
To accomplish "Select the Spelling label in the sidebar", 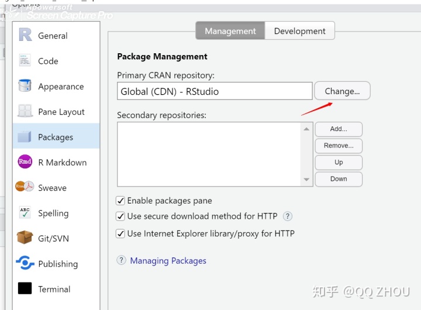I will (x=53, y=213).
